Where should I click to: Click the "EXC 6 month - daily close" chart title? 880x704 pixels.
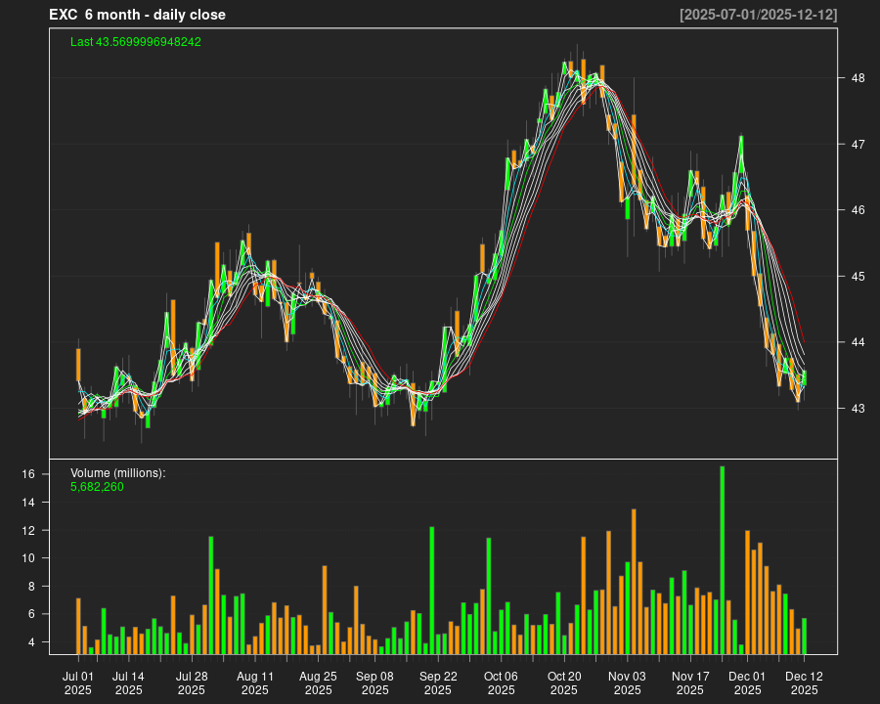(x=137, y=15)
